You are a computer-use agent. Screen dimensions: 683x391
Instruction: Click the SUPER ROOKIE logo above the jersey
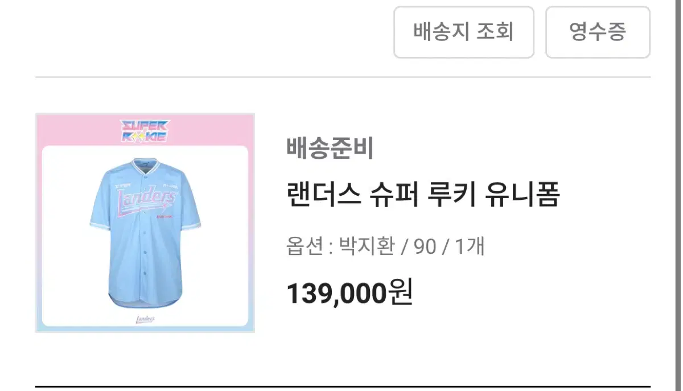coord(145,130)
